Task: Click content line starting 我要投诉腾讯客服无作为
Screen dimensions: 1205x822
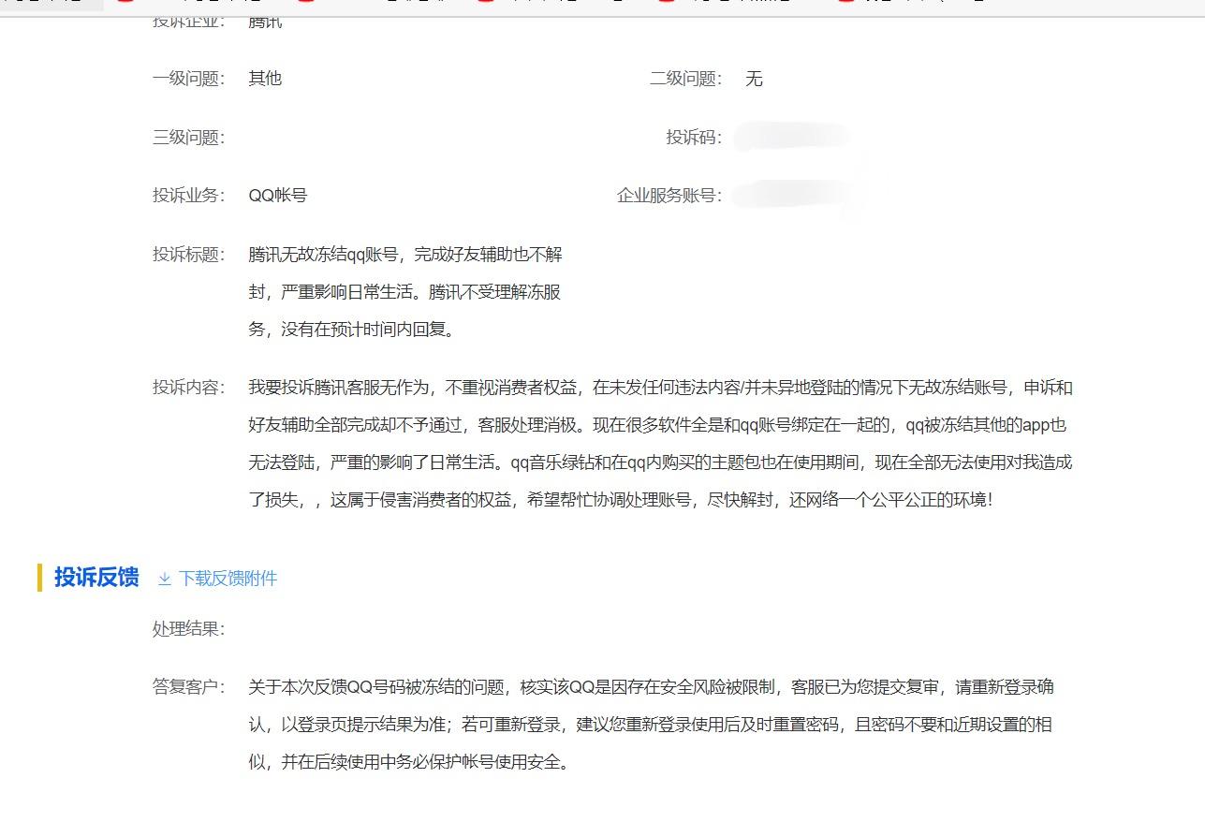Action: 660,388
